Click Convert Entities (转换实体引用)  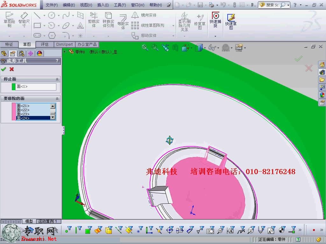(x=108, y=20)
